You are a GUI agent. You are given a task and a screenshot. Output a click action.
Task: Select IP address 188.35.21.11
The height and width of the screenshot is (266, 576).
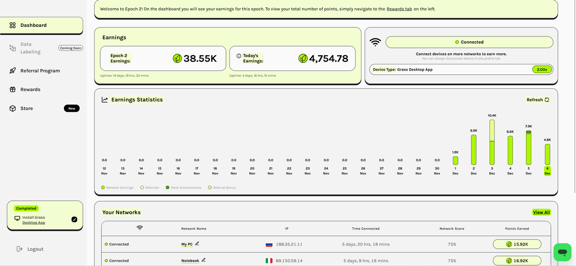pyautogui.click(x=289, y=244)
